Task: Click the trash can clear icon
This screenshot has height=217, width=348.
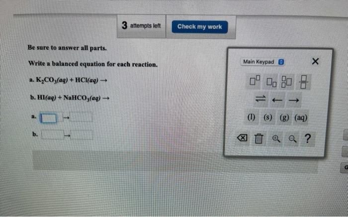Action: [x=259, y=138]
